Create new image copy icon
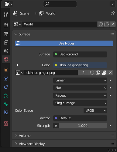117x152 pixels. tap(98, 73)
